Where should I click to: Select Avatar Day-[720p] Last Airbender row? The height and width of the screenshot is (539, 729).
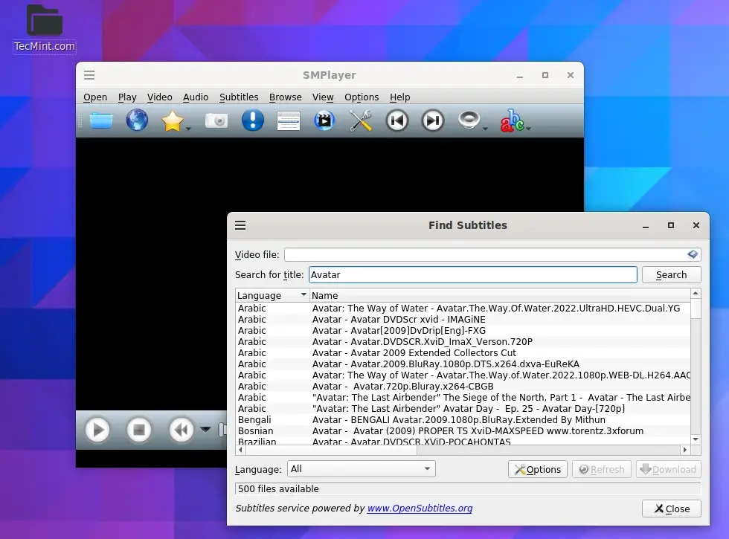pyautogui.click(x=463, y=408)
